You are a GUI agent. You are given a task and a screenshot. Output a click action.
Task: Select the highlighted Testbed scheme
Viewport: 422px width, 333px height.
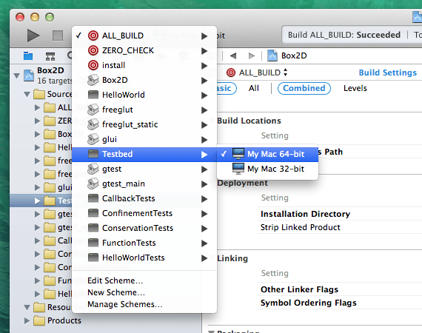[x=144, y=154]
